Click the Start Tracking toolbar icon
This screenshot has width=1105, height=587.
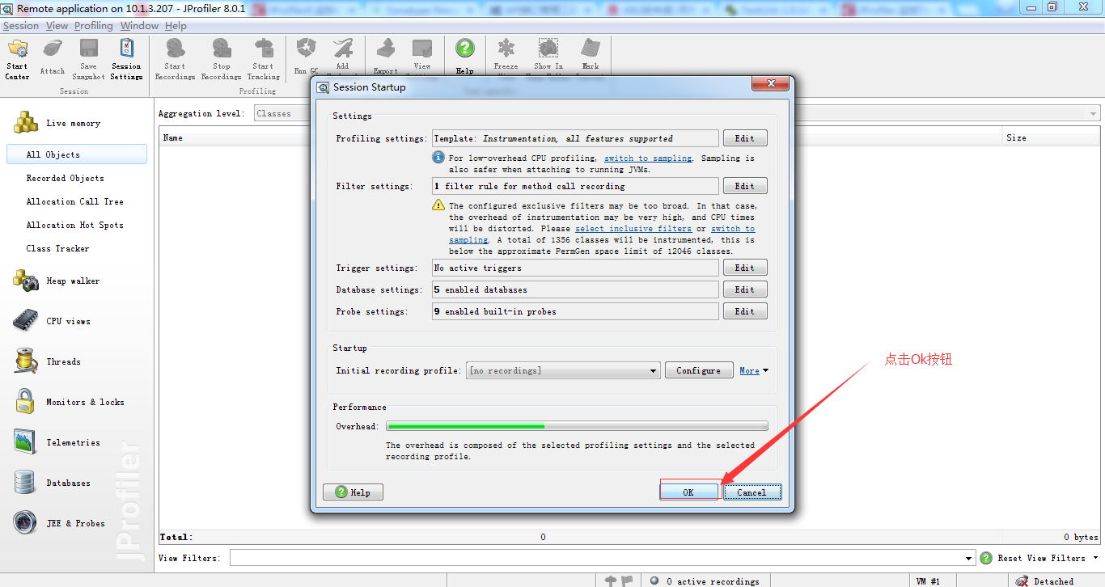(263, 59)
